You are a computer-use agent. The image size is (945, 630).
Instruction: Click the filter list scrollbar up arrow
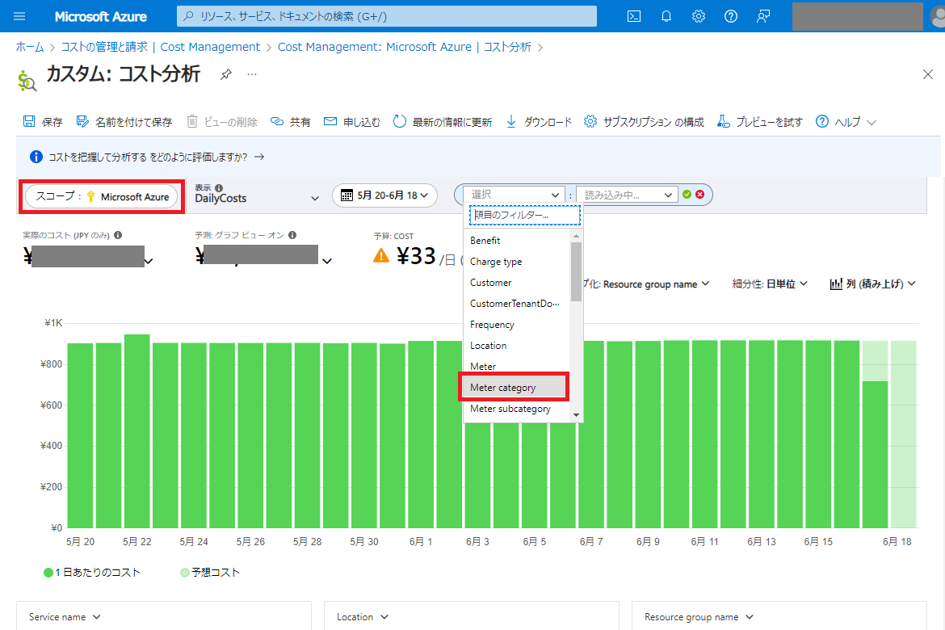(x=576, y=236)
